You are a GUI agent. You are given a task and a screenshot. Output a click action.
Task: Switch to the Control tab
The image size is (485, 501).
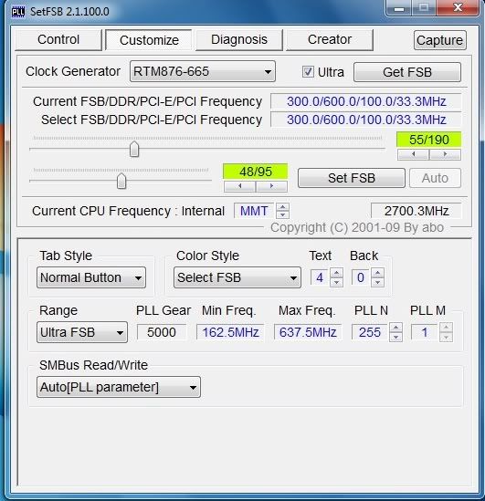coord(58,39)
